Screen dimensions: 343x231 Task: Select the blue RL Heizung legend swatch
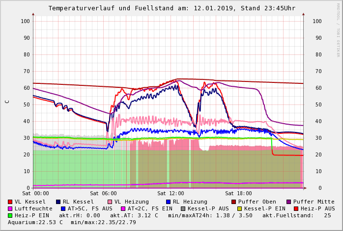tap(168, 202)
